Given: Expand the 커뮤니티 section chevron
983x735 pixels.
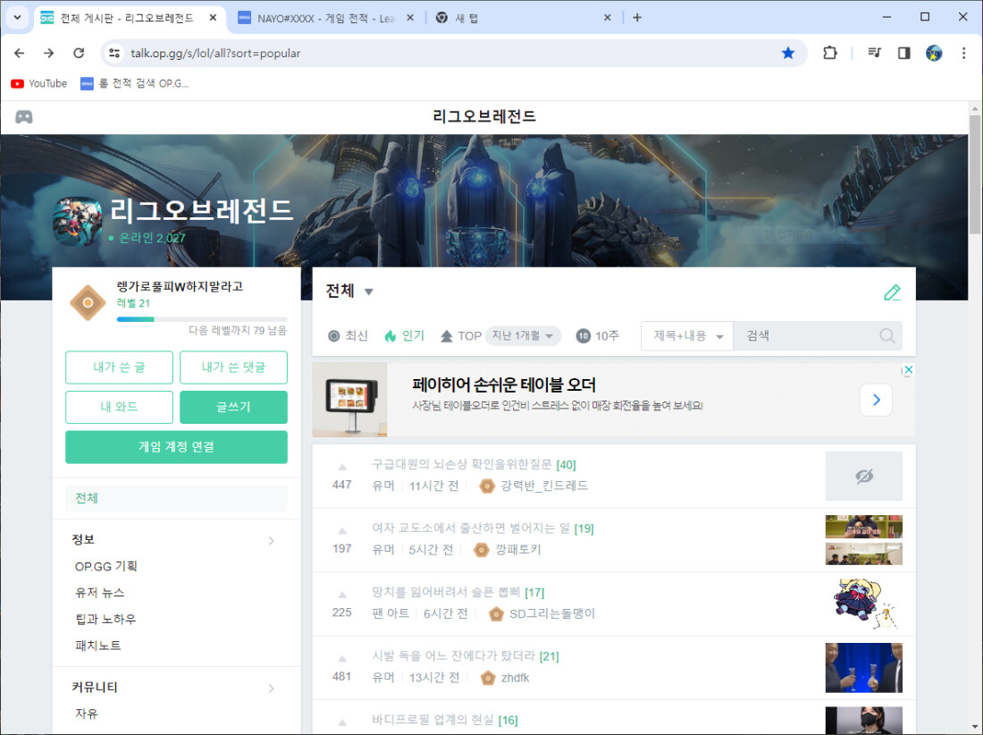Looking at the screenshot, I should coord(271,689).
